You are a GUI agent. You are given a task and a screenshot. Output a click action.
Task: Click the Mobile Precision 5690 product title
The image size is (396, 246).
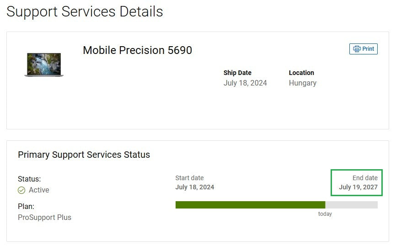pos(137,50)
